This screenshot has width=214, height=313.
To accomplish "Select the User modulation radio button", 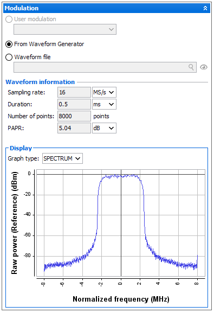I will 9,20.
